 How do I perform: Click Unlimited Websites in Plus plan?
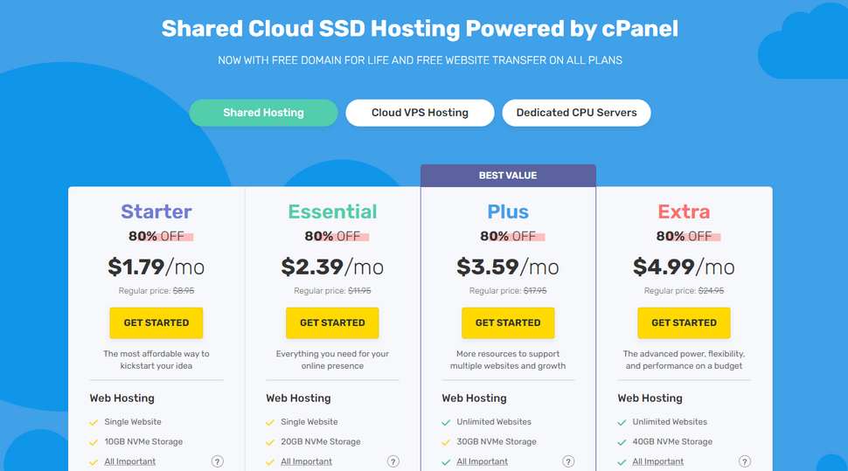494,422
